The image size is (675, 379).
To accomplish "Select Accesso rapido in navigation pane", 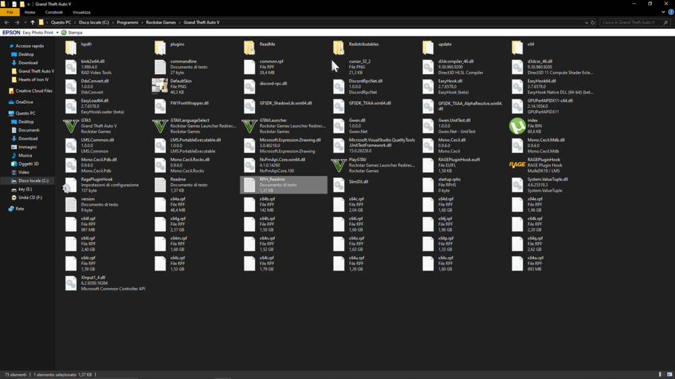I will tap(27, 46).
